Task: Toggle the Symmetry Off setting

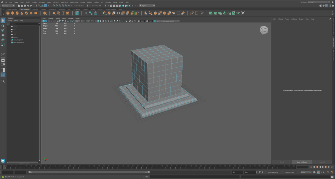Action: click(97, 6)
